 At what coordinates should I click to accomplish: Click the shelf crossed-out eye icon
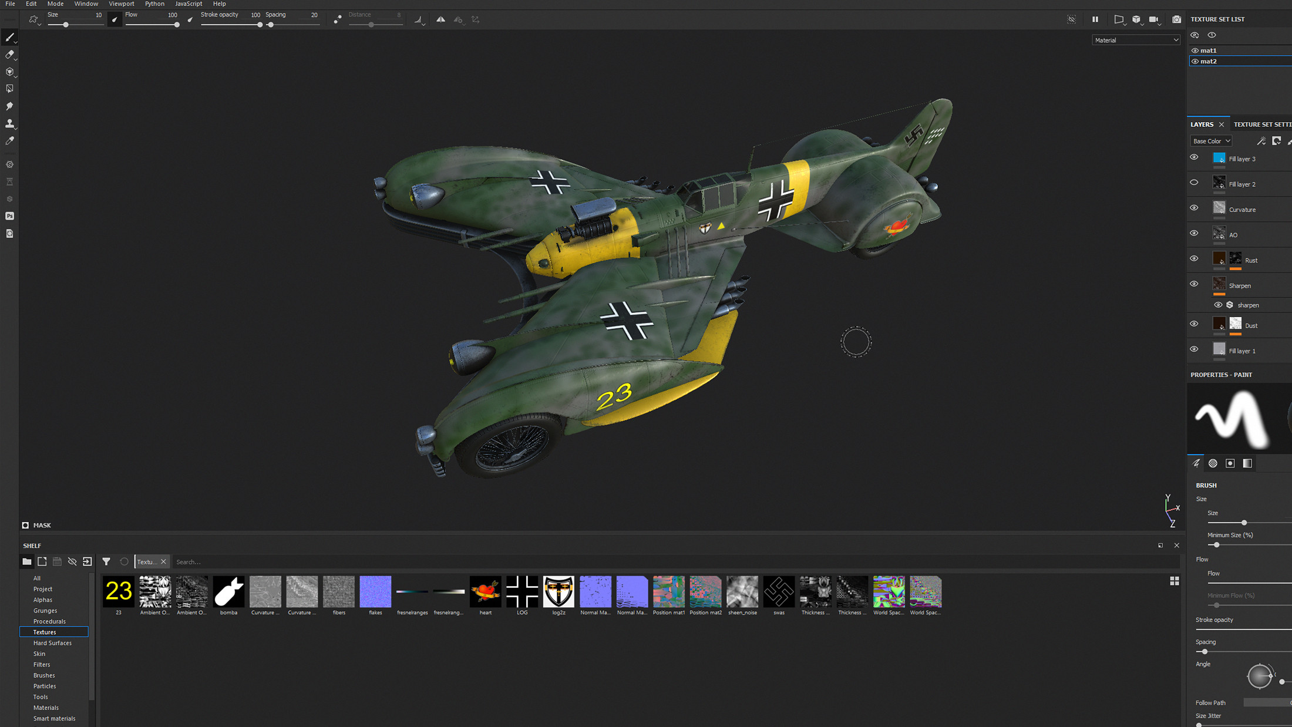(x=72, y=562)
